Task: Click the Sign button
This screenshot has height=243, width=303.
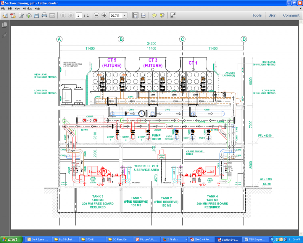Action: 272,15
